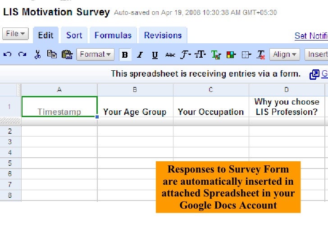Cut selection with scissors icon
Screen dimensions: 328x246
(x=38, y=55)
